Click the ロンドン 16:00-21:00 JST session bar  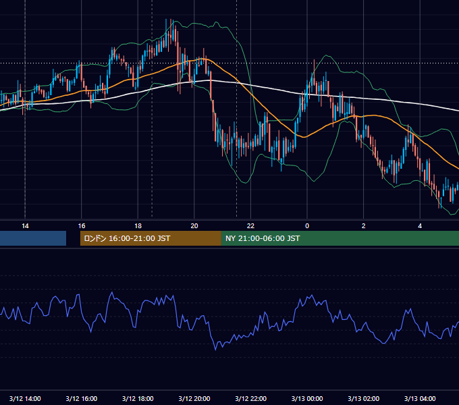pos(151,238)
